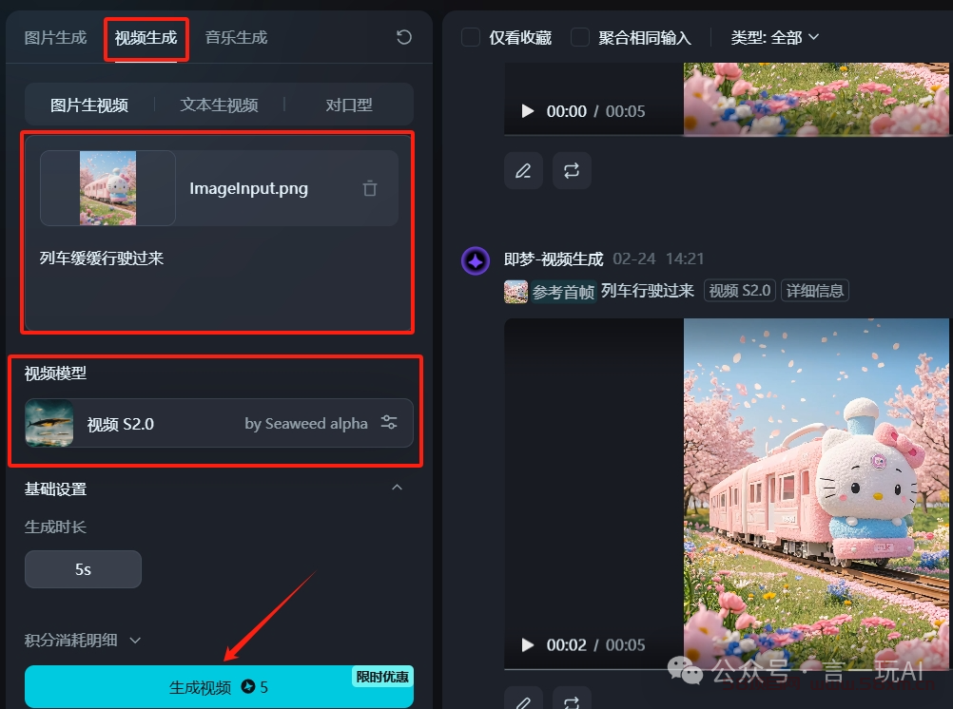The image size is (953, 709).
Task: Toggle the 仅看收藏 checkbox
Action: pyautogui.click(x=471, y=37)
